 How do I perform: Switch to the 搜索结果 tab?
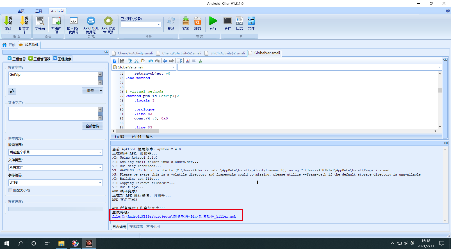point(136,227)
